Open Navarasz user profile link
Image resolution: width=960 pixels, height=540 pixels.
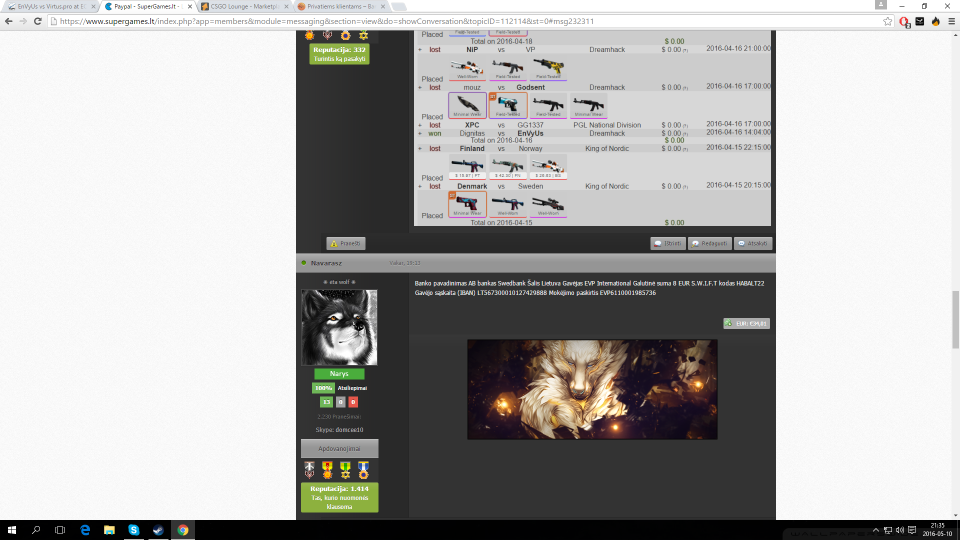tap(326, 263)
